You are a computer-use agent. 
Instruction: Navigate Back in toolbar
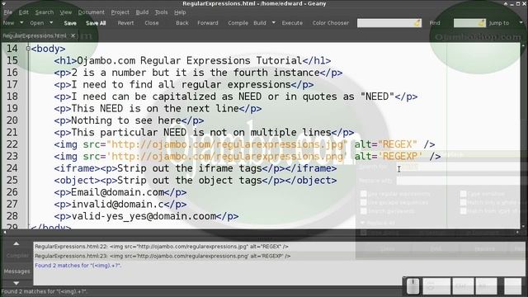pos(182,23)
